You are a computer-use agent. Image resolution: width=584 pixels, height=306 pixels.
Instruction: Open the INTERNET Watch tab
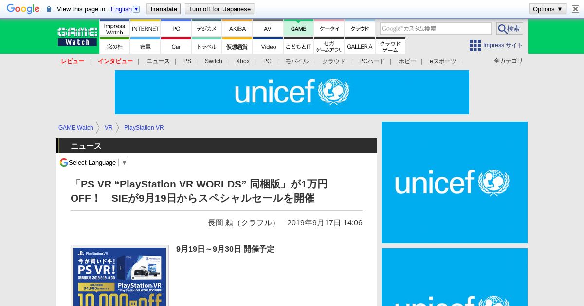click(145, 29)
